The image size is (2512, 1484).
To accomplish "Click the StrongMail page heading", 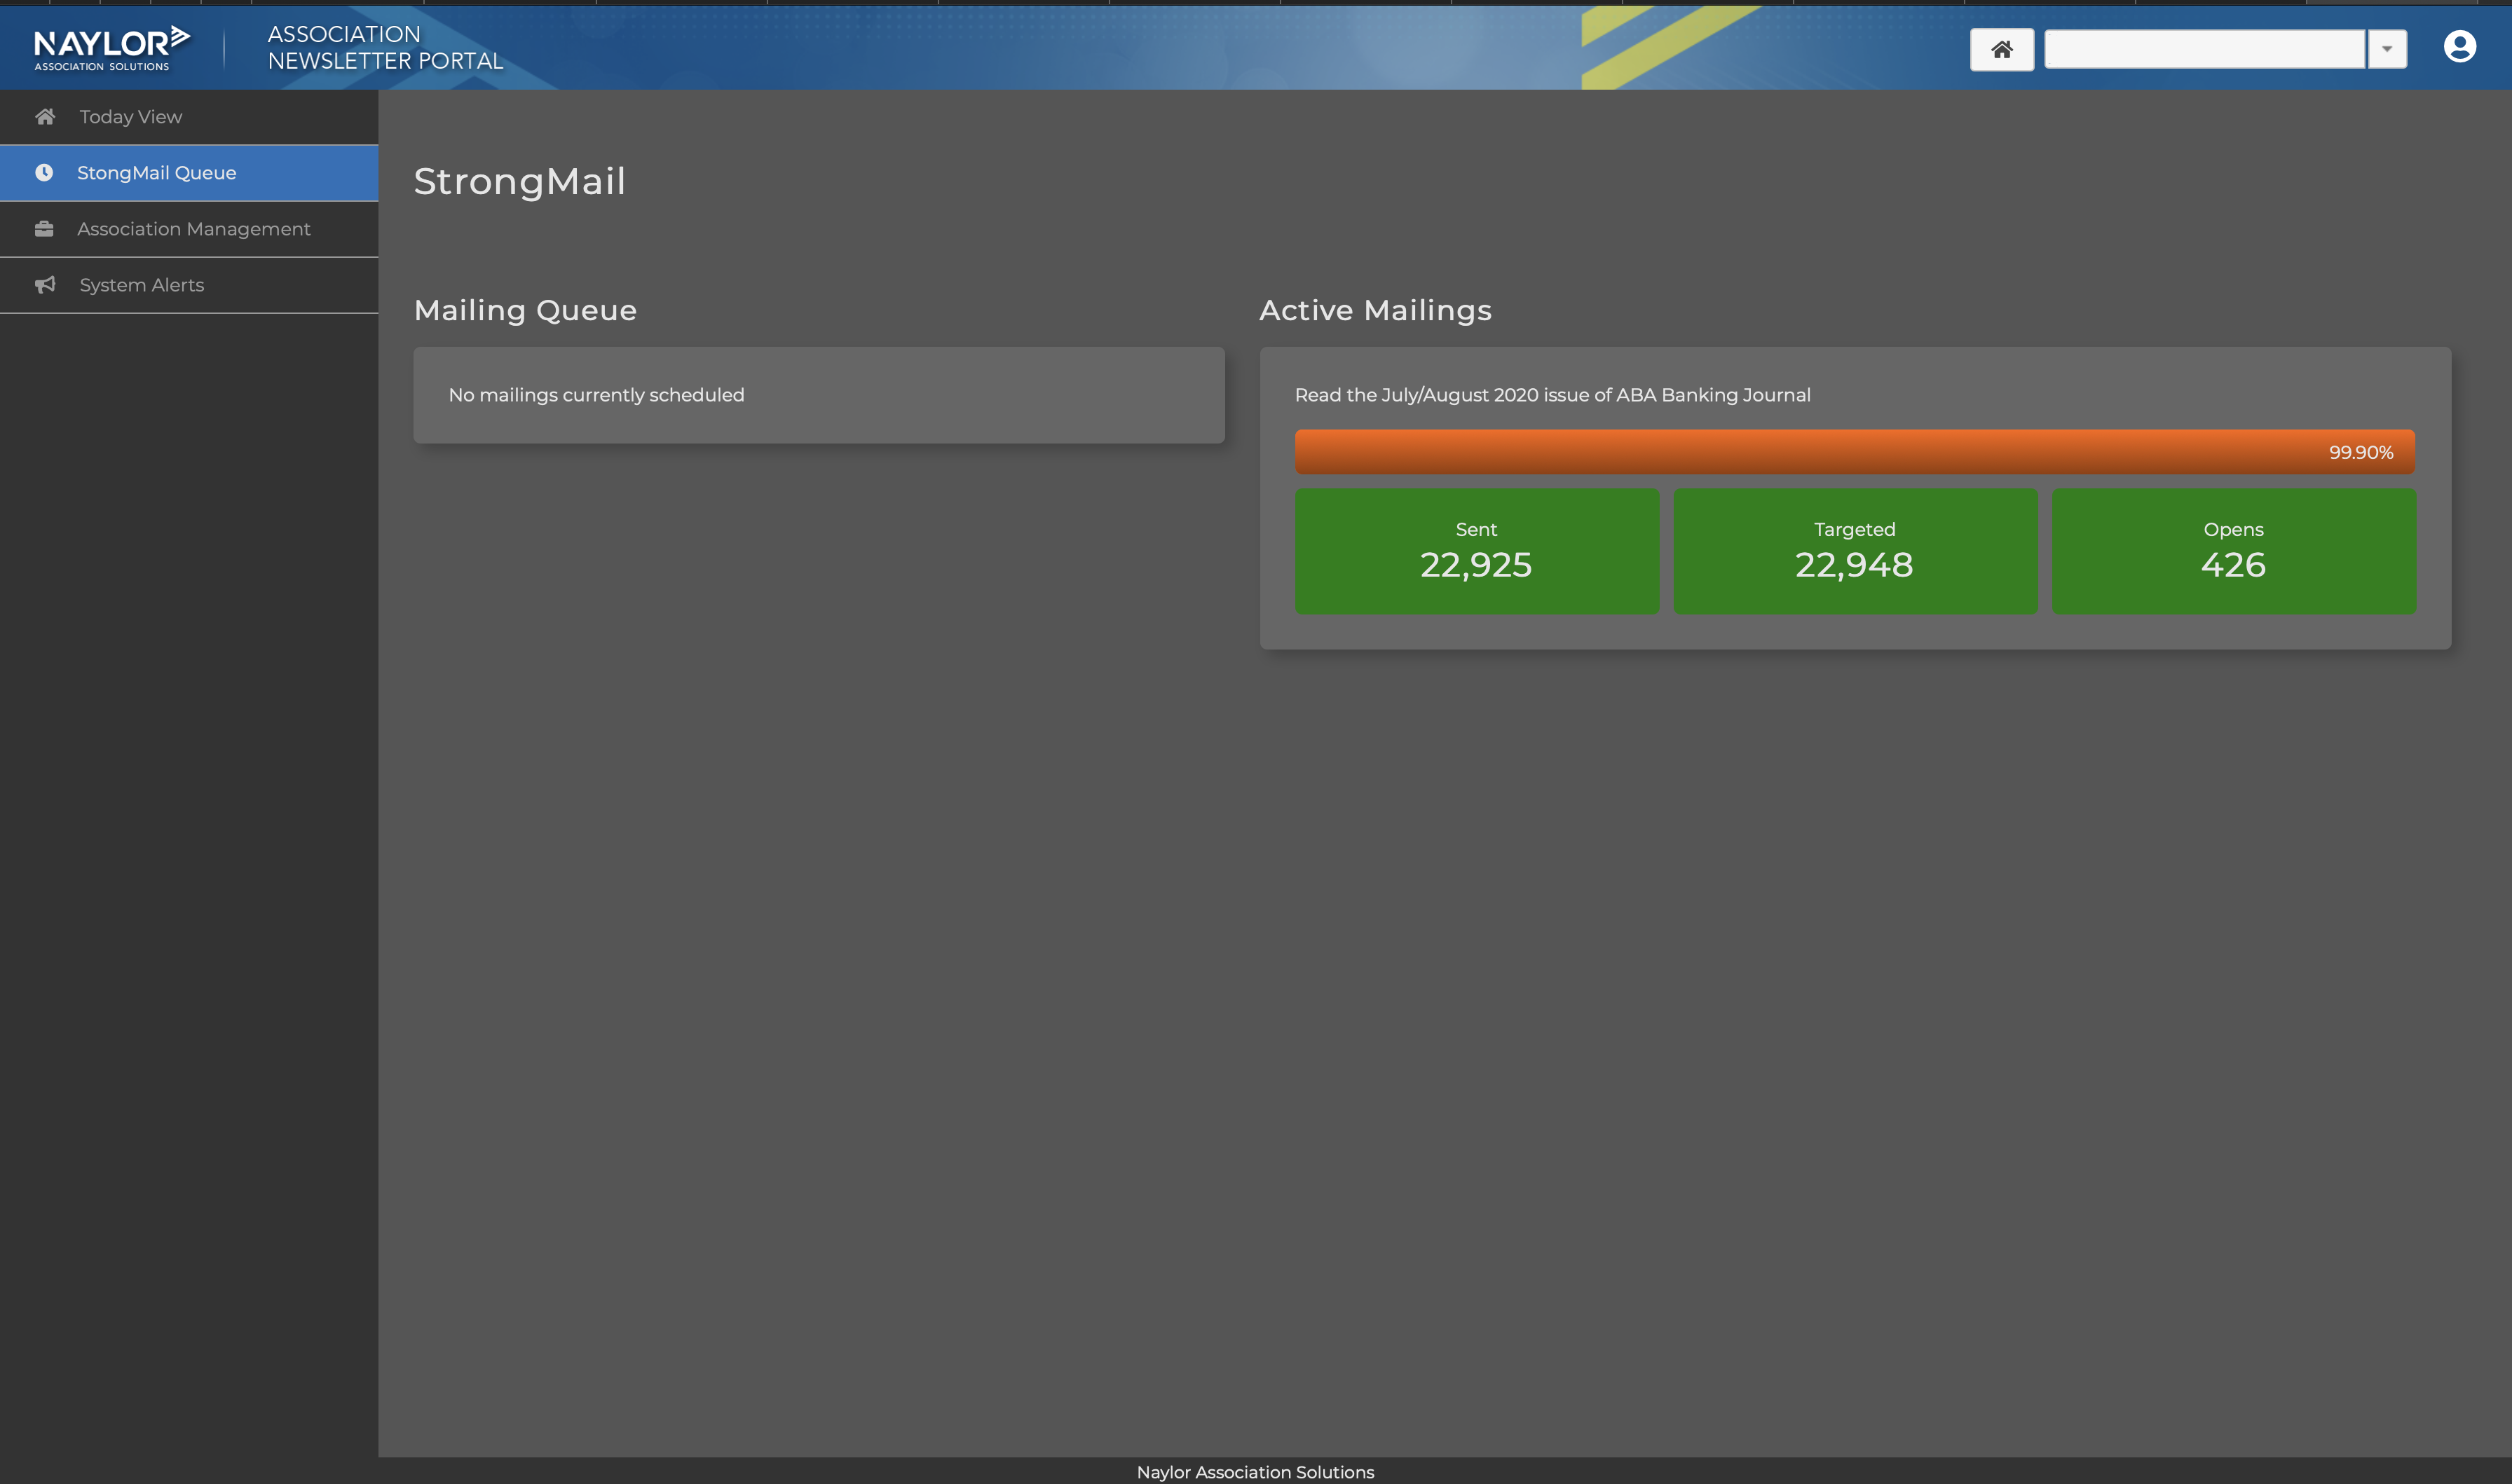I will pos(519,181).
